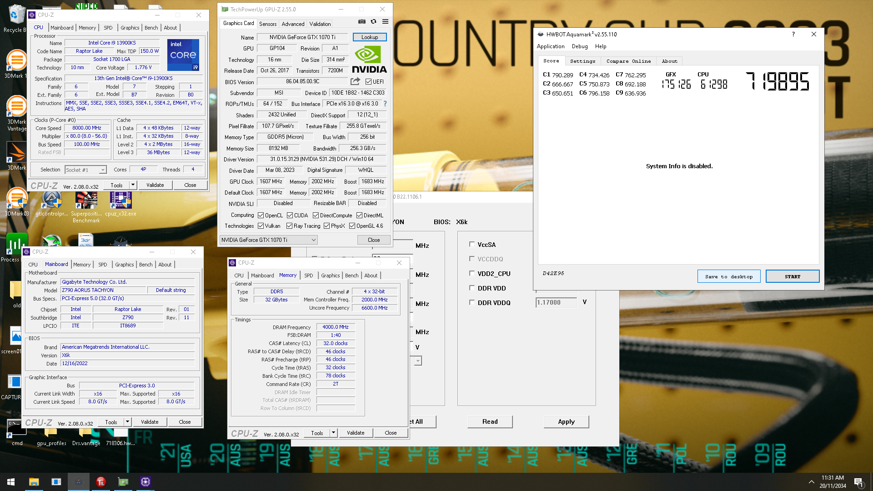Enable the DDR VDDQ checkbox

tap(472, 302)
